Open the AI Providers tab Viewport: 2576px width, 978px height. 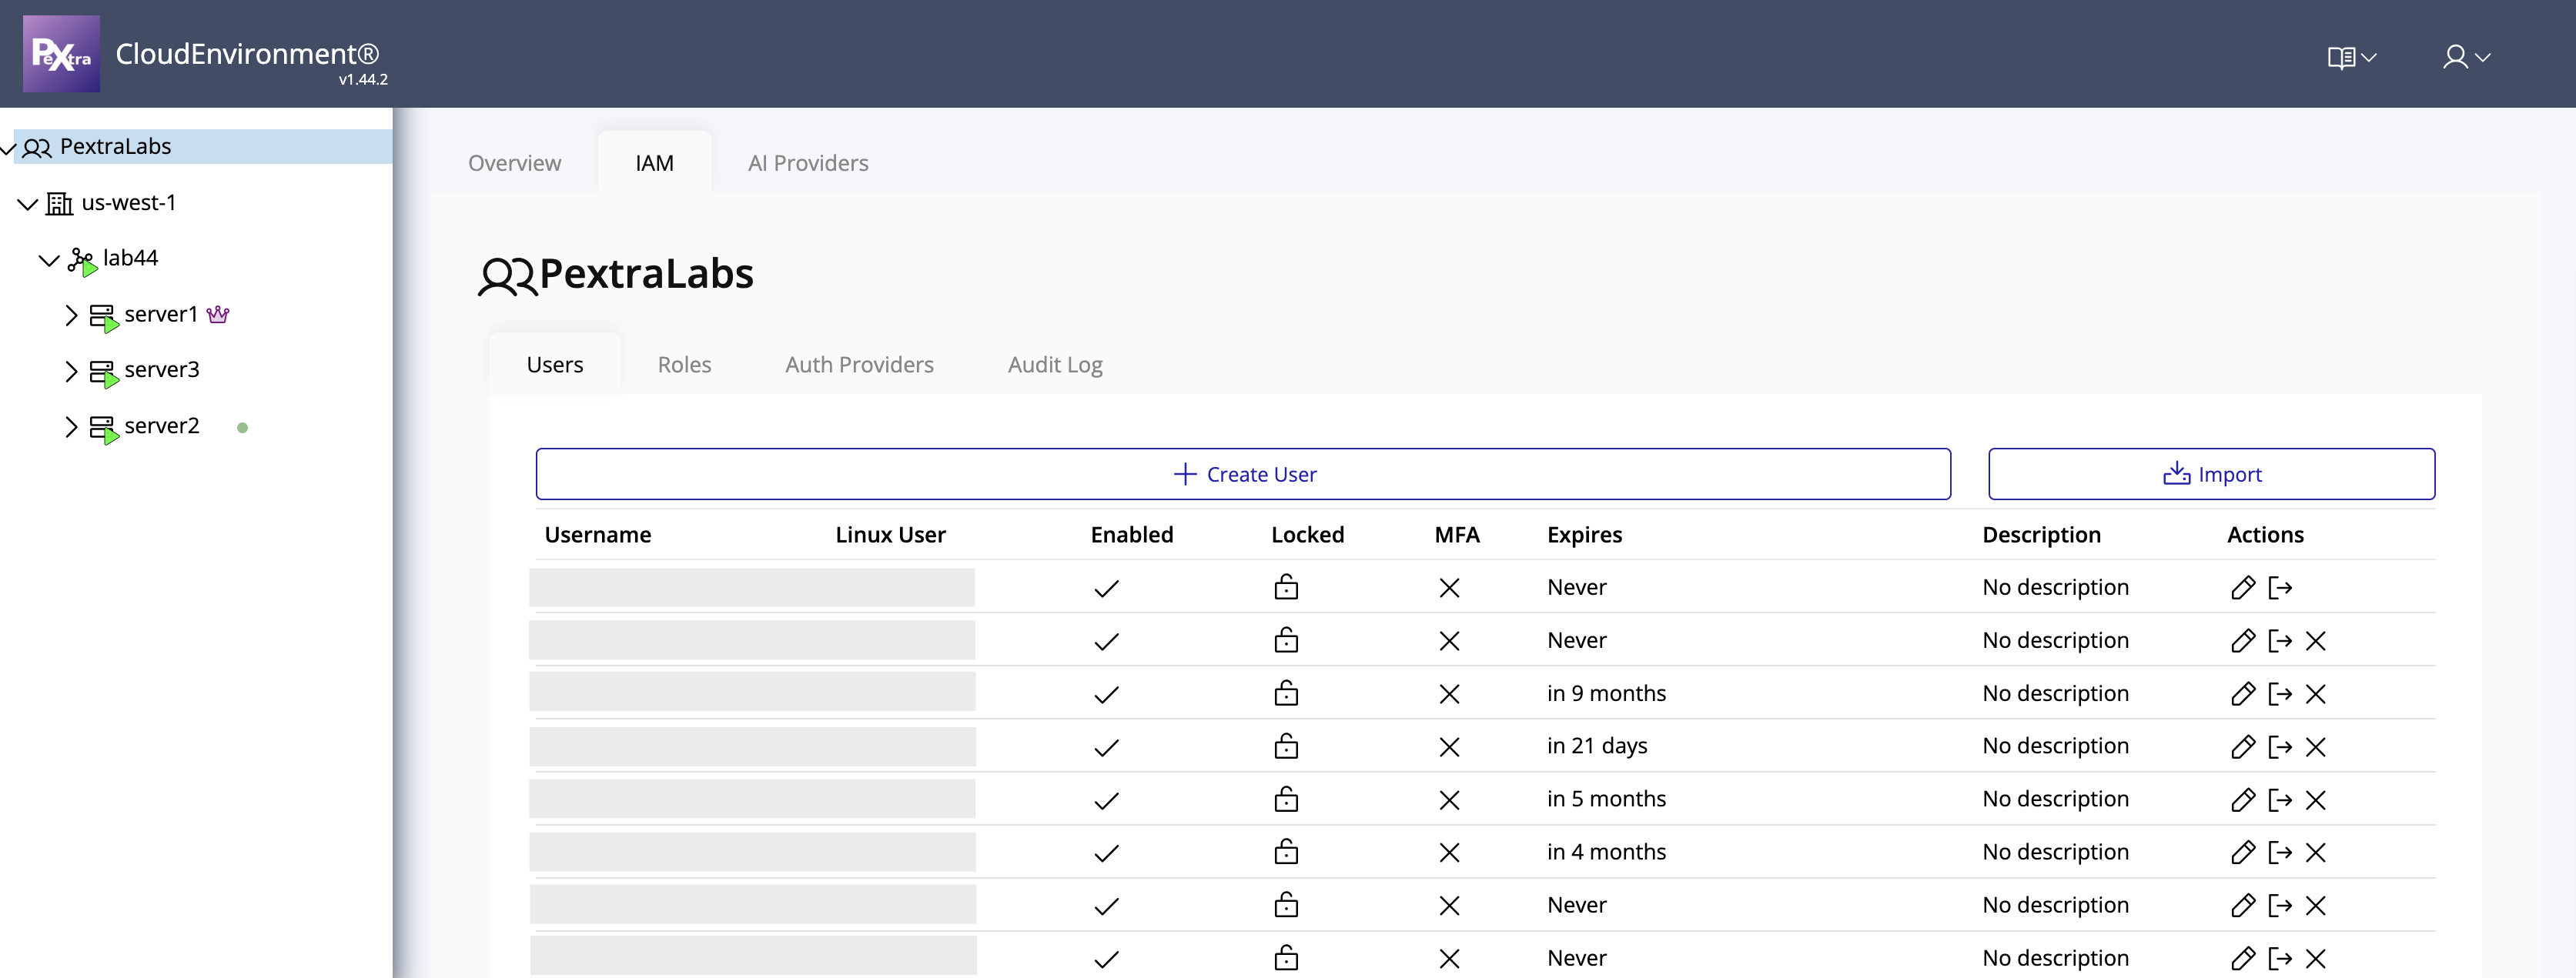(808, 162)
